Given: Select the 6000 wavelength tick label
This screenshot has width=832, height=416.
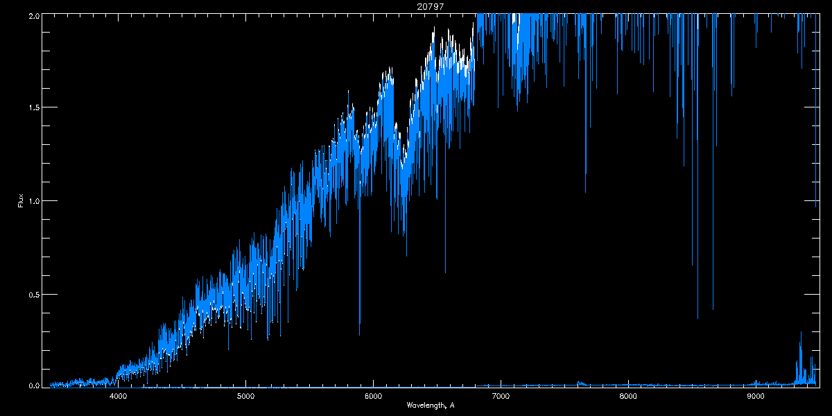Looking at the screenshot, I should [373, 396].
